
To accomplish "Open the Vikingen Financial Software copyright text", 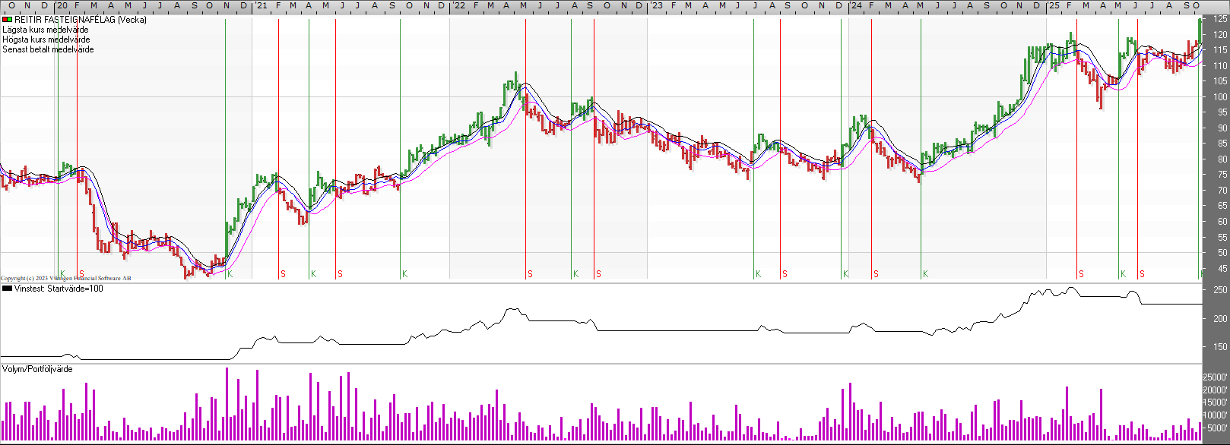I will (x=65, y=279).
